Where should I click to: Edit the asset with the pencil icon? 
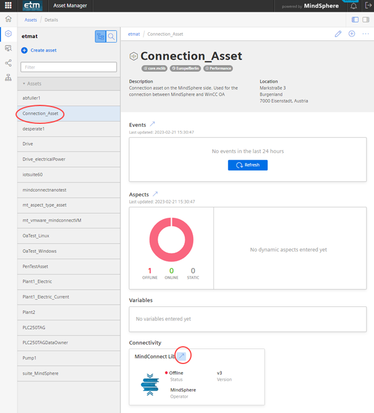338,34
